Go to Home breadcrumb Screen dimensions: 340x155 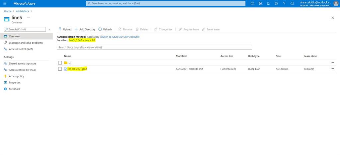[8, 11]
